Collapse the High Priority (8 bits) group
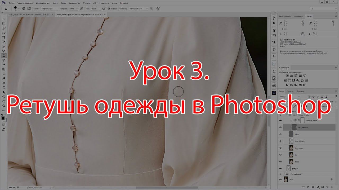This screenshot has width=339, height=190. (287, 115)
